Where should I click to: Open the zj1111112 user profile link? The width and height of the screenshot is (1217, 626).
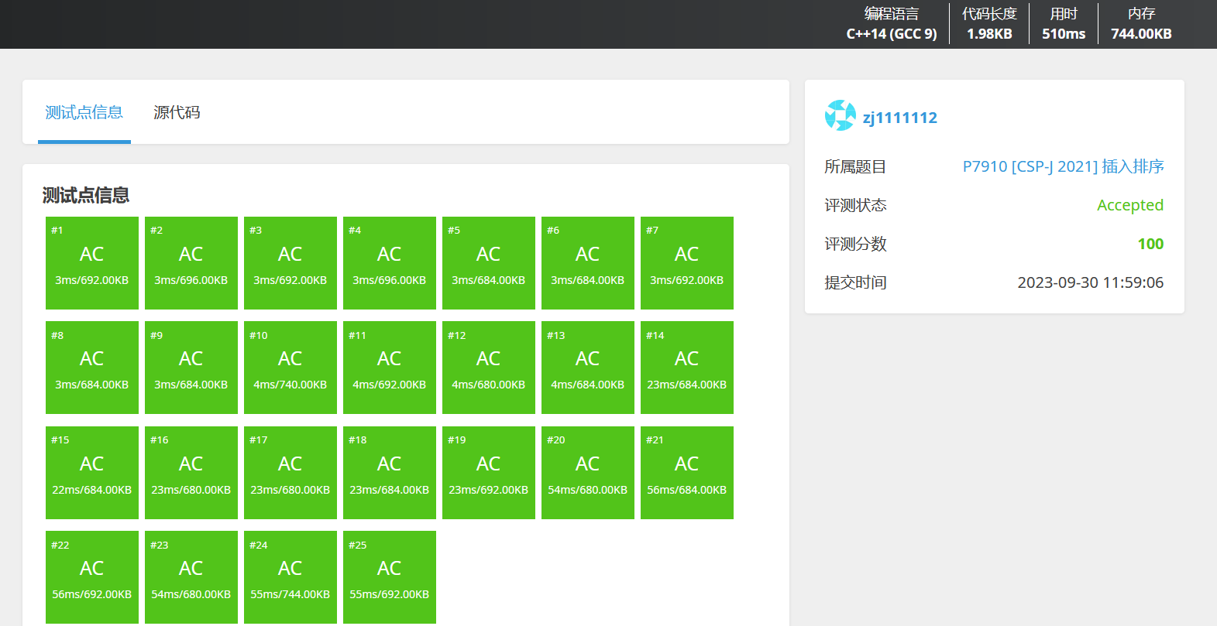900,118
